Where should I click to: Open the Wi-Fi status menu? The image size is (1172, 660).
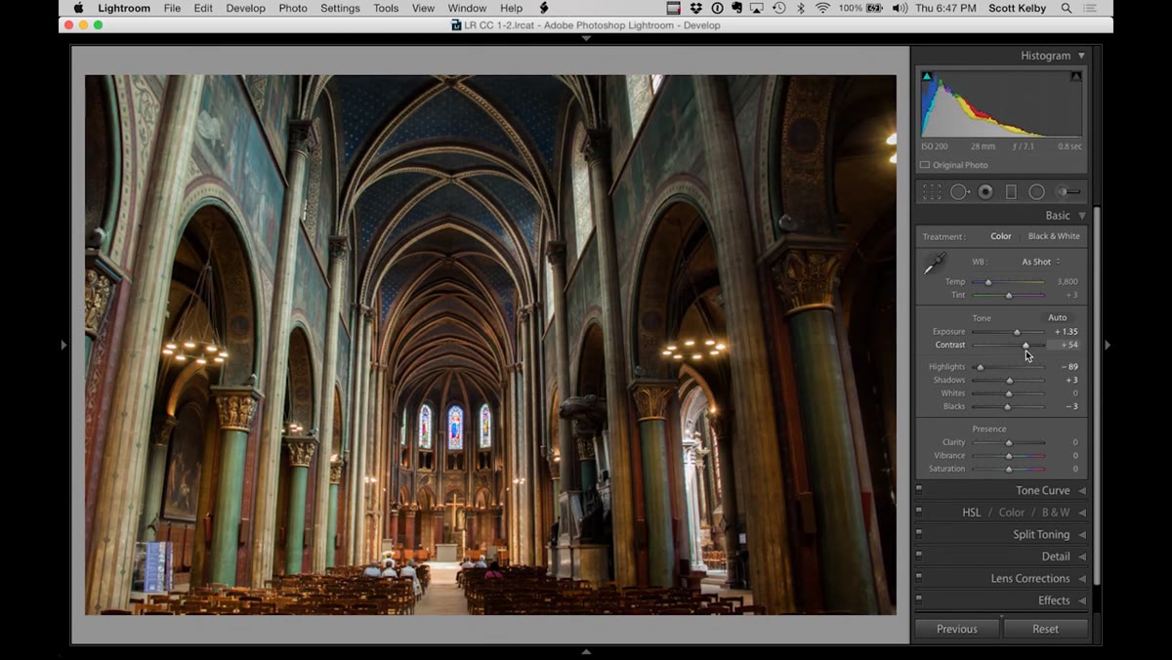click(823, 8)
